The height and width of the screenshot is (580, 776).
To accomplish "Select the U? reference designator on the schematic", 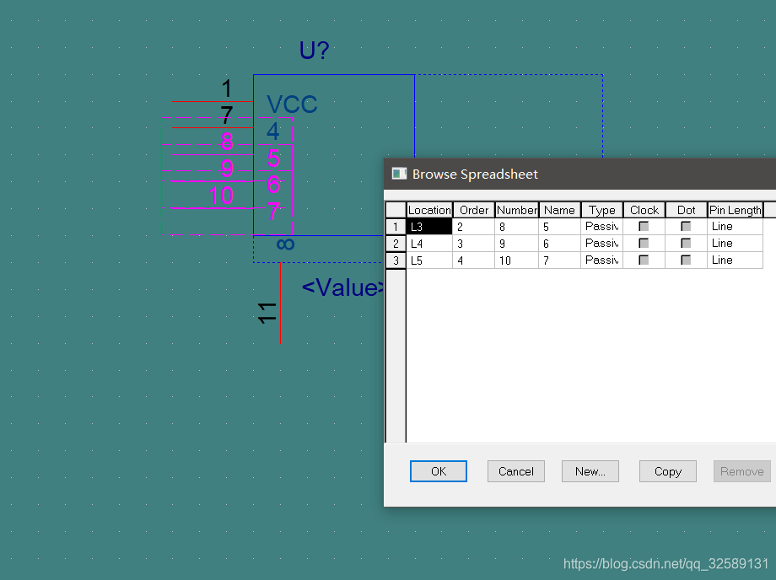I will coord(314,51).
